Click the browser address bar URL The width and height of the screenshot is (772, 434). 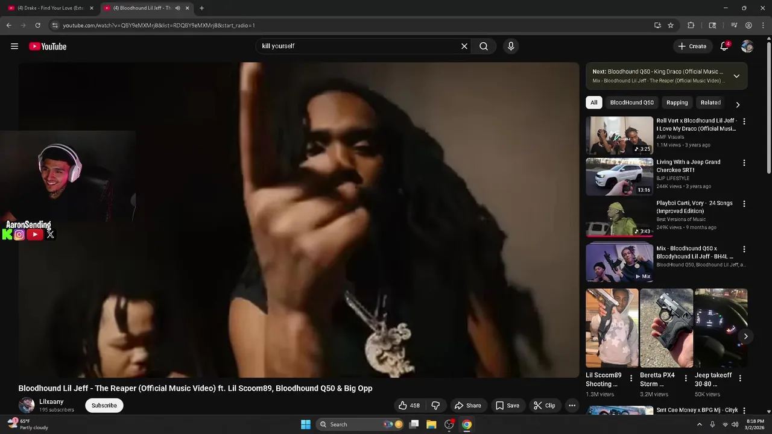tap(159, 25)
